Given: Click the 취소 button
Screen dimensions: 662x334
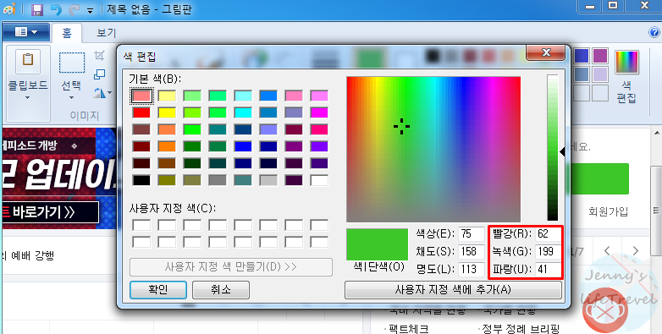Looking at the screenshot, I should (x=221, y=290).
